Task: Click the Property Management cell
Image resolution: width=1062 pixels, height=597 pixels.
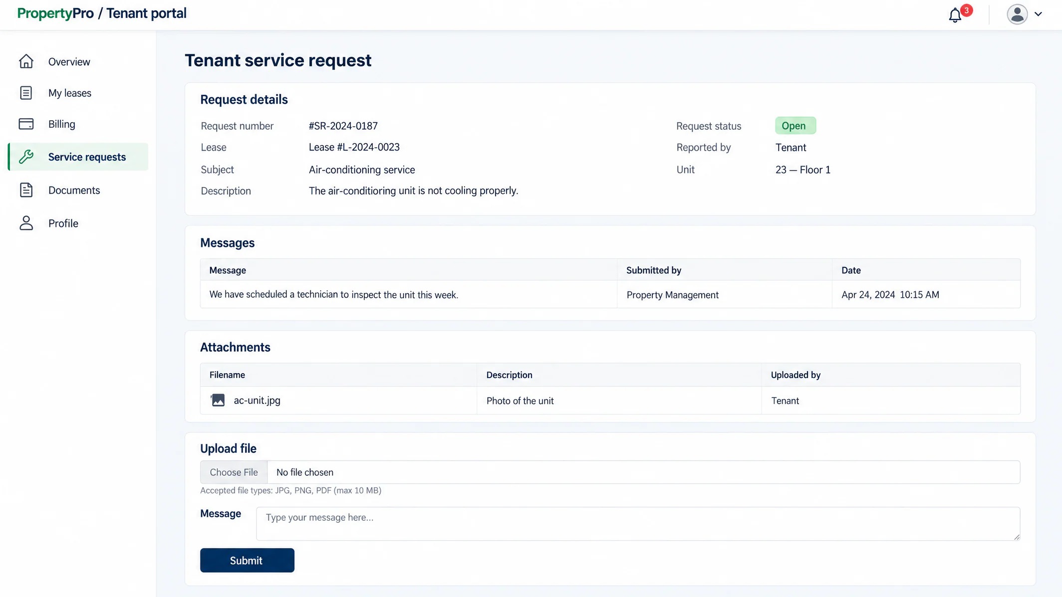Action: 672,295
